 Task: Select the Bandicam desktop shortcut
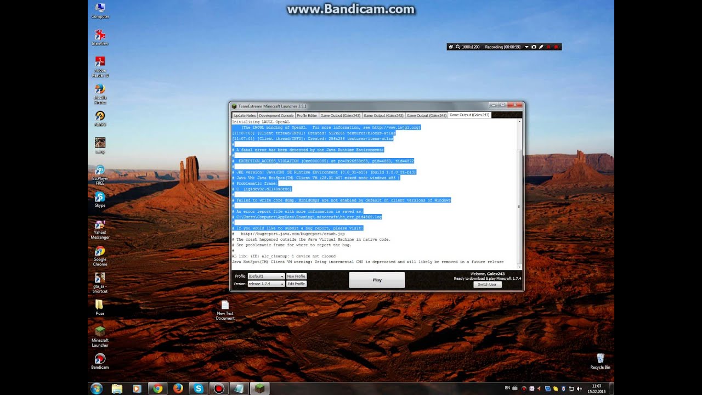point(100,361)
